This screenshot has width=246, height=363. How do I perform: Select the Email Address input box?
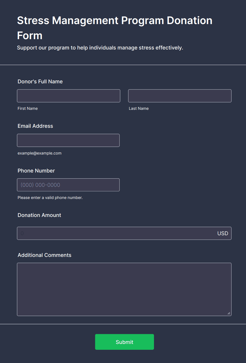[x=68, y=140]
